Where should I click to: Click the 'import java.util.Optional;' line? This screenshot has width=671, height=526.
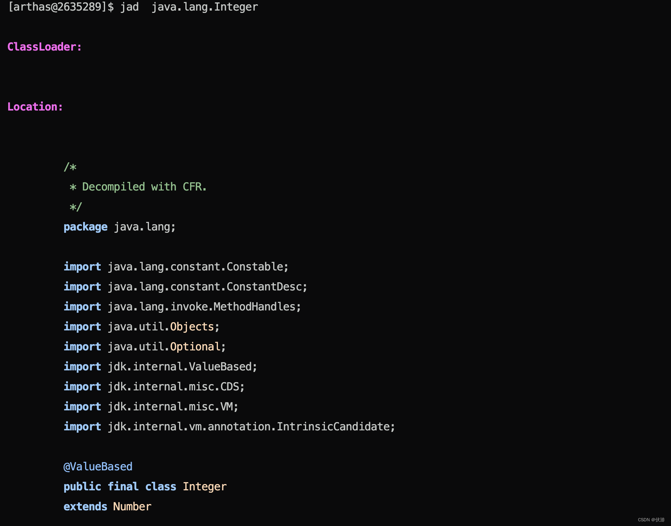click(x=145, y=346)
